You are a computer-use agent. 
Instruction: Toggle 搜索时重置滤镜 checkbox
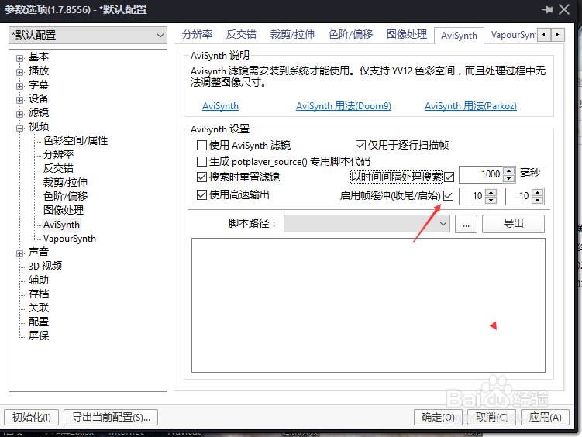(x=201, y=177)
